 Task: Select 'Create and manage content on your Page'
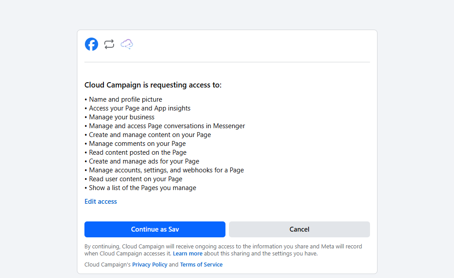pos(150,135)
